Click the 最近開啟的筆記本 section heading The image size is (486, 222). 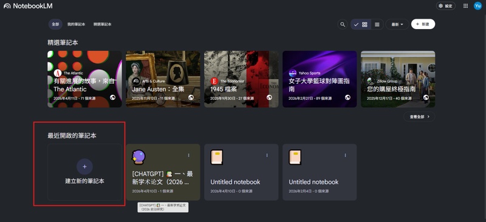pyautogui.click(x=72, y=135)
